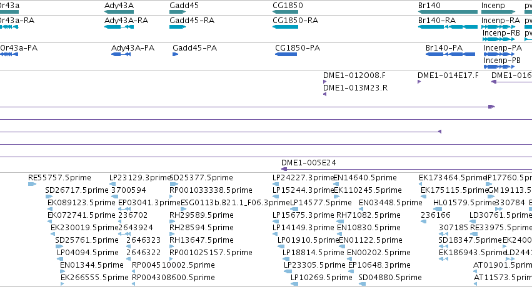Click the RE55757.5prime EST glyph
Viewport: 532px width, 287px height.
[x=33, y=184]
